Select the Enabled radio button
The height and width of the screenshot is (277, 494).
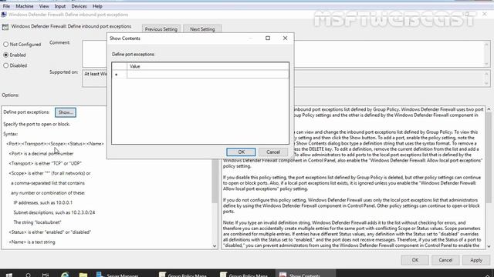pyautogui.click(x=15, y=55)
